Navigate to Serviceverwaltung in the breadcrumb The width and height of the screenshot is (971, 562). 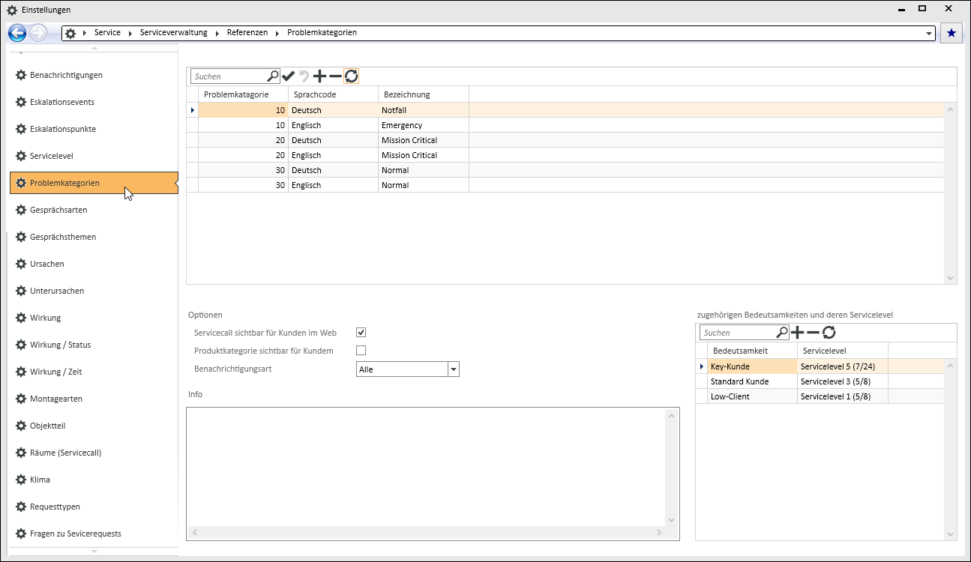173,33
